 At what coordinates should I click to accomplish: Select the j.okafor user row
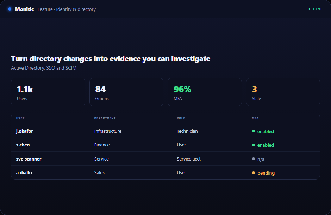click(165, 131)
